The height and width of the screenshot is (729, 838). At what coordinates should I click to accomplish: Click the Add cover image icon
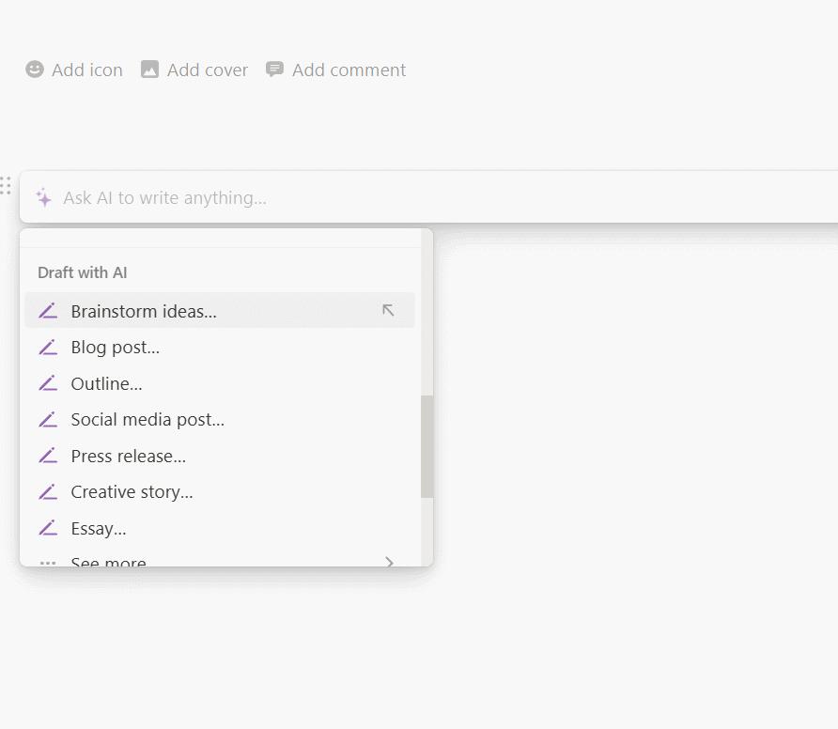(x=149, y=70)
